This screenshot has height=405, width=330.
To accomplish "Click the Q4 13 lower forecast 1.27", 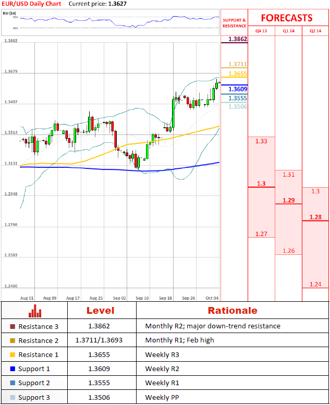I will pos(261,234).
